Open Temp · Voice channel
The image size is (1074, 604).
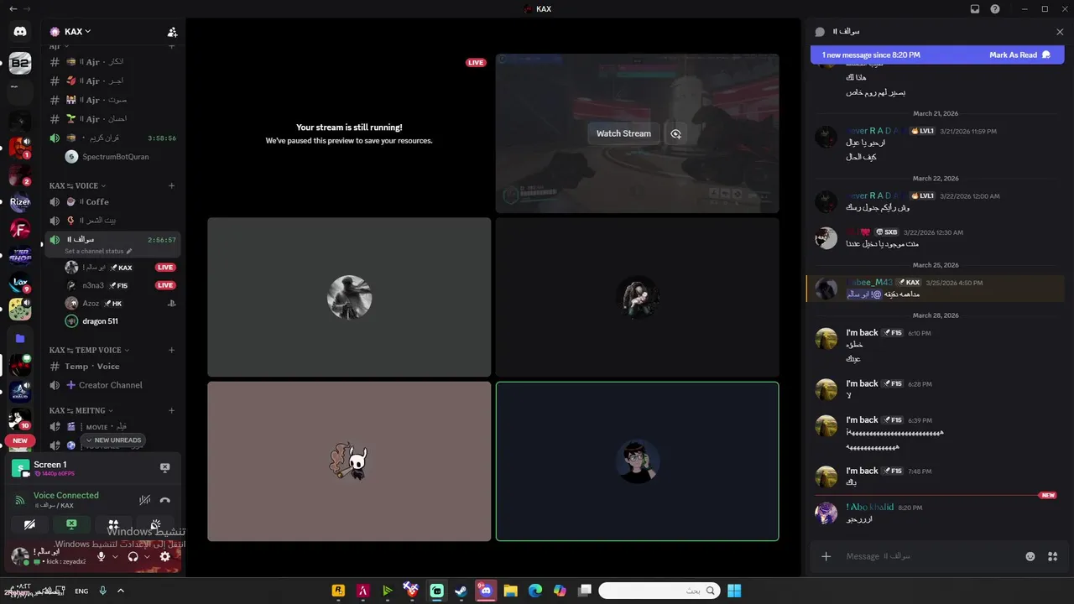click(112, 367)
